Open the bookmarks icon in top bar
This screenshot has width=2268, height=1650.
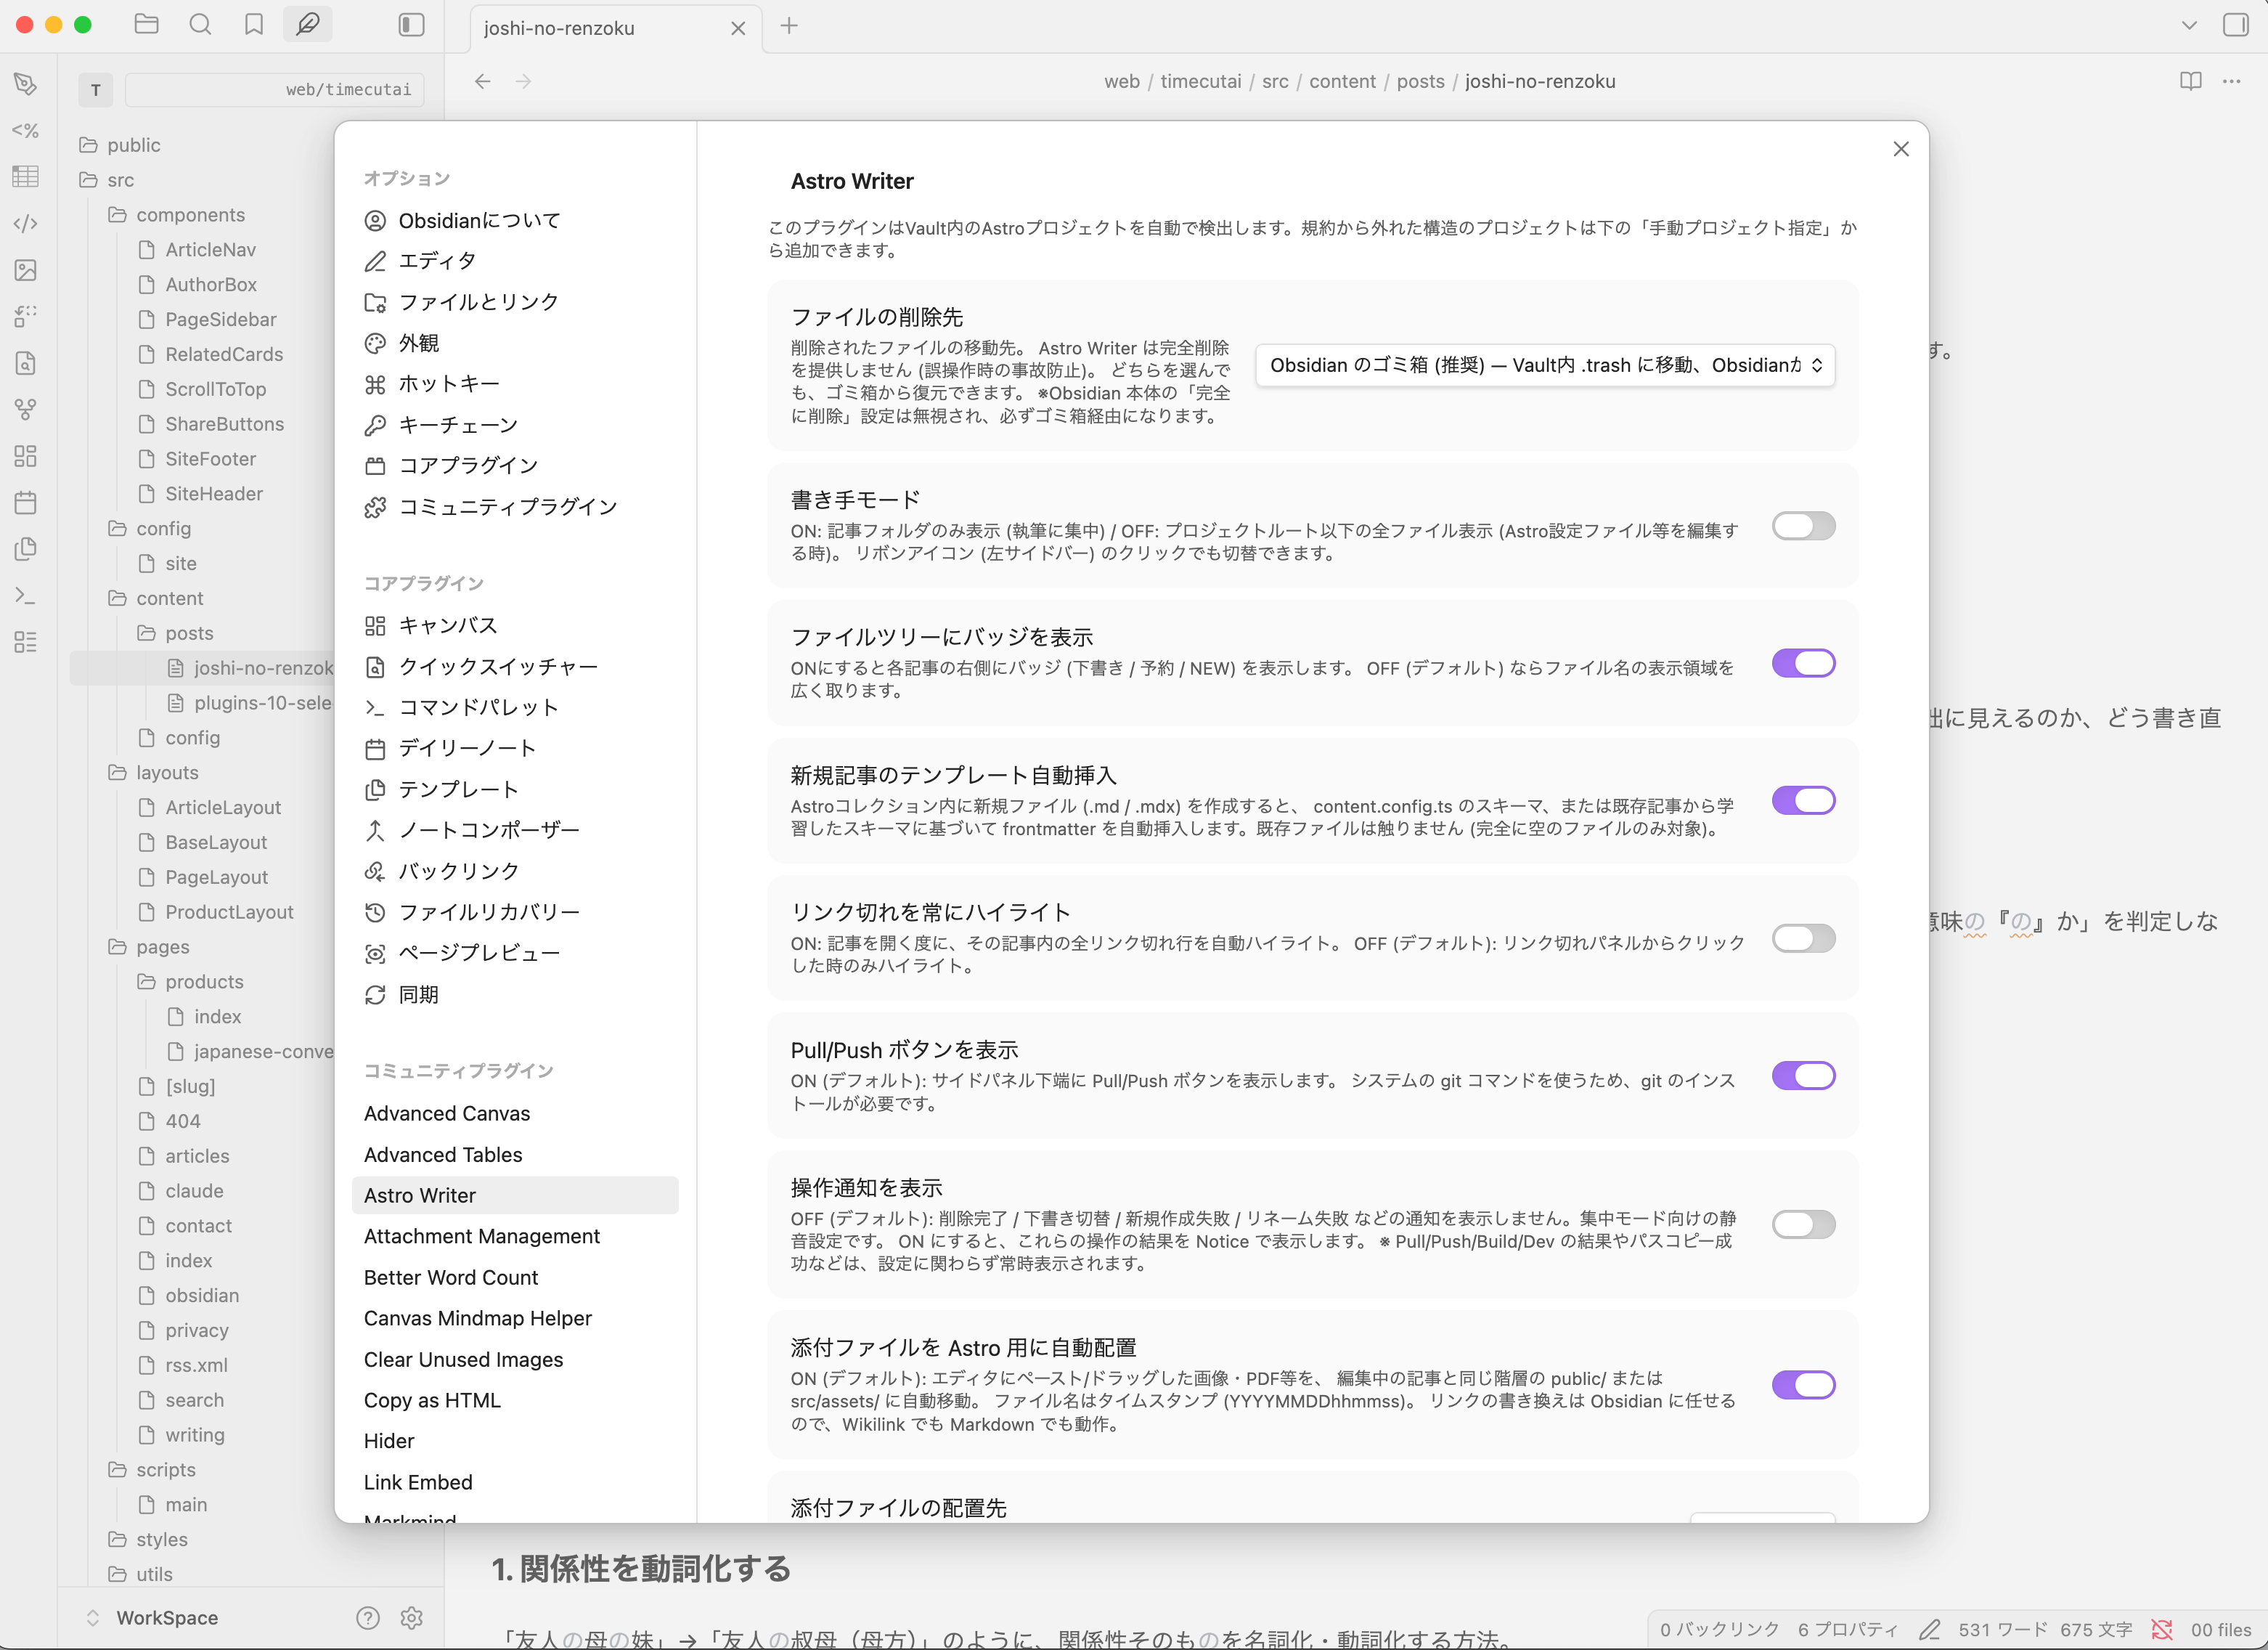point(254,25)
